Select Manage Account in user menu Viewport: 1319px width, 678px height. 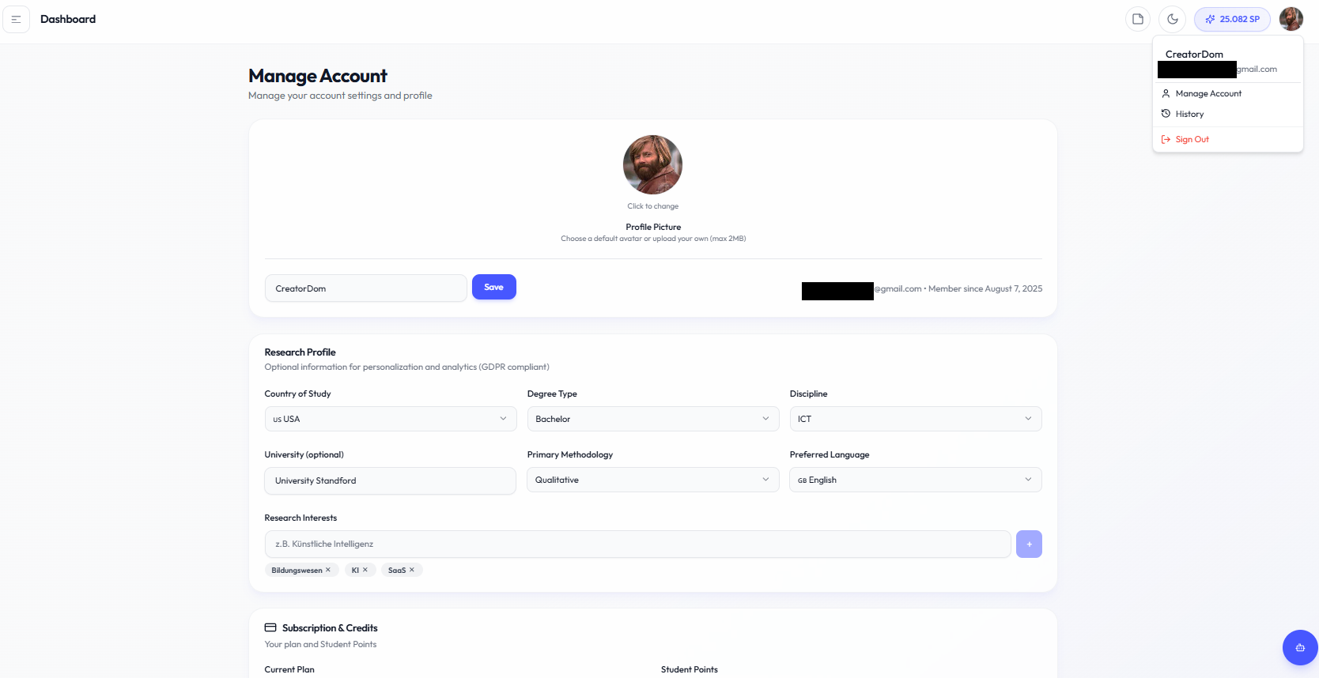[x=1208, y=93]
